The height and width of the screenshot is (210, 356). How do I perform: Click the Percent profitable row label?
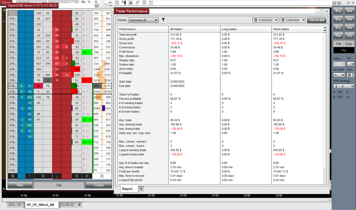tap(130, 99)
